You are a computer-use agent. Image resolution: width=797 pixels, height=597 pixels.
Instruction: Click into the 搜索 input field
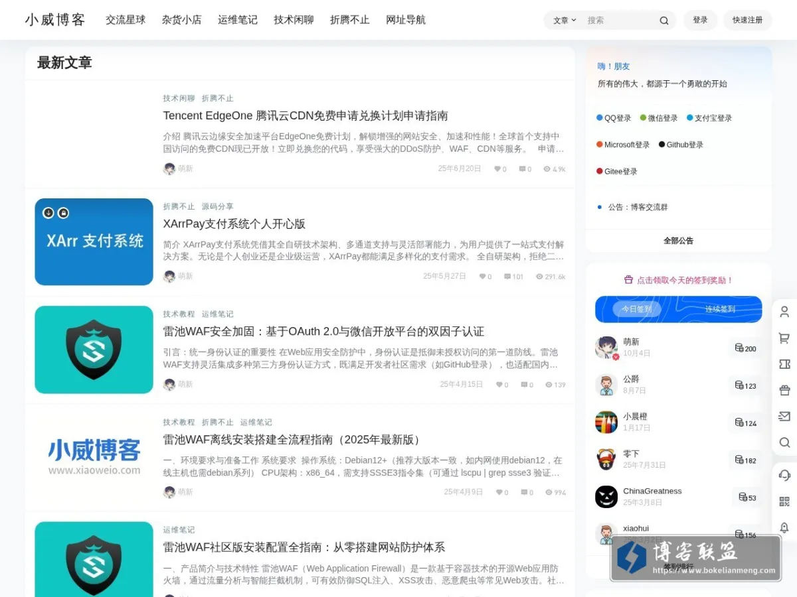[x=619, y=21]
